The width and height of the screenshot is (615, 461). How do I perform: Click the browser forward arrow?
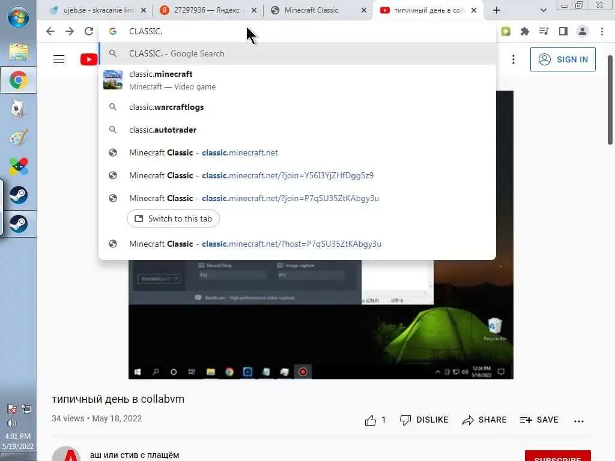click(x=70, y=31)
